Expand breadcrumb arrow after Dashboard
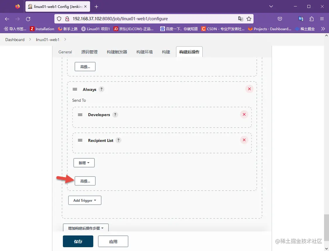Screen dimensions: 329x251 [x=30, y=40]
